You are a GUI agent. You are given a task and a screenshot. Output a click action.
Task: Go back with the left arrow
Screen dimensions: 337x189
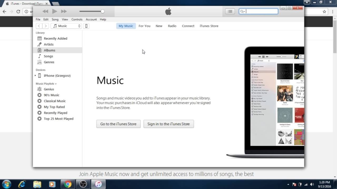click(39, 26)
